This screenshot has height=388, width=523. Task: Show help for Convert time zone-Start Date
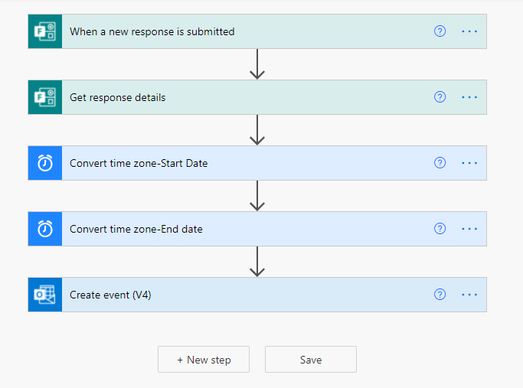[440, 163]
